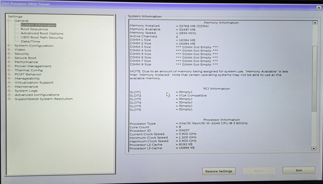
Task: Select the Performance category label
Action: [x=26, y=62]
